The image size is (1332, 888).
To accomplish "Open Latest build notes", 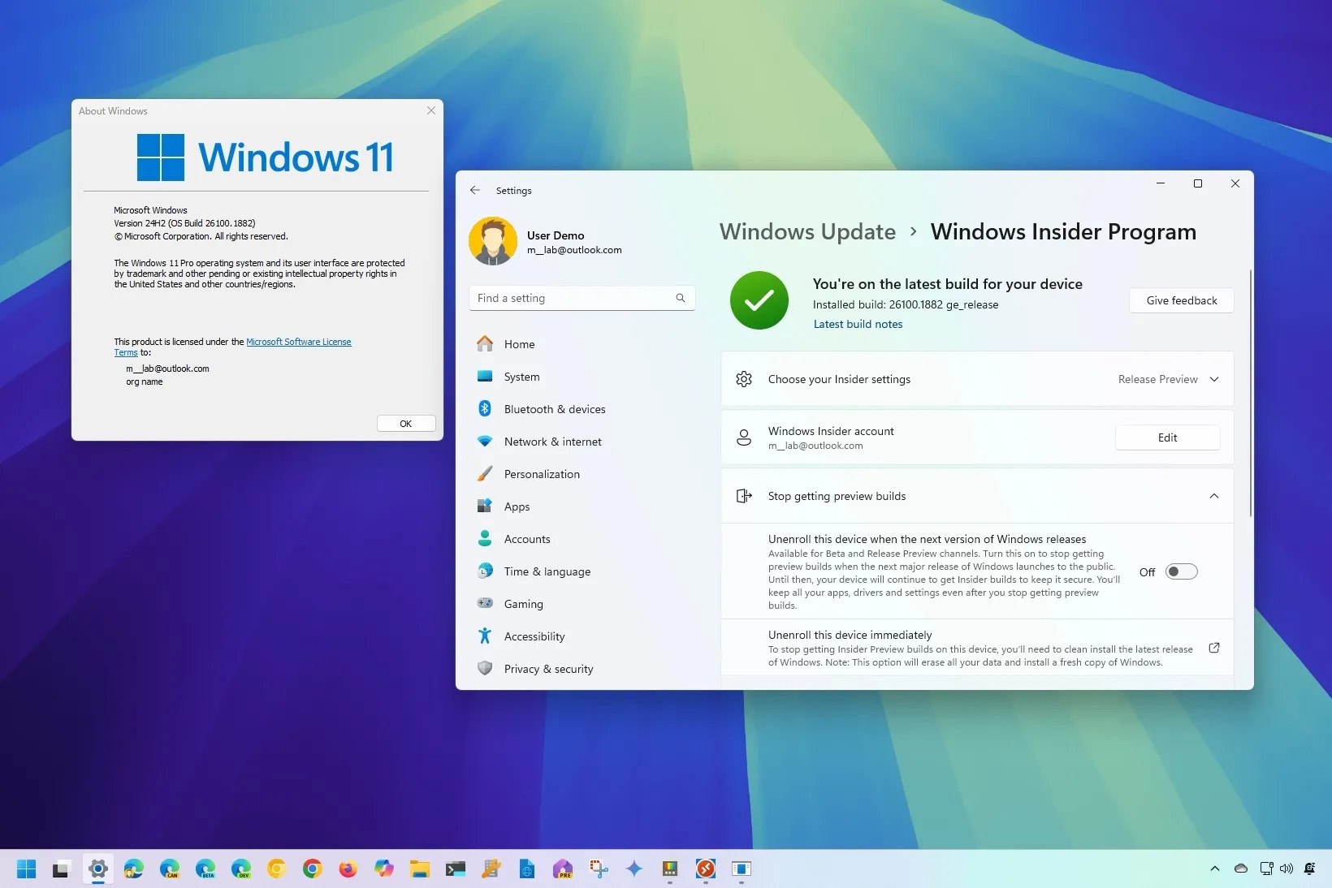I will 858,324.
